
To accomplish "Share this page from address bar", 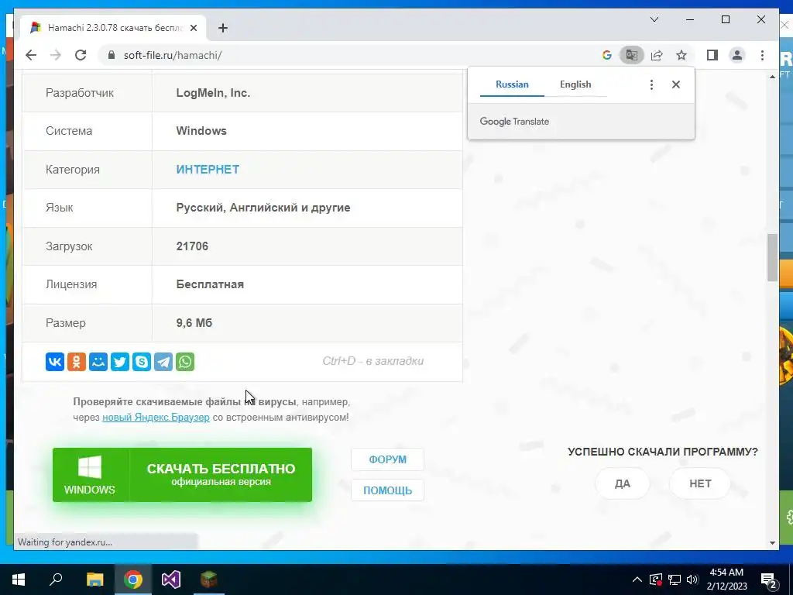I will click(x=657, y=55).
